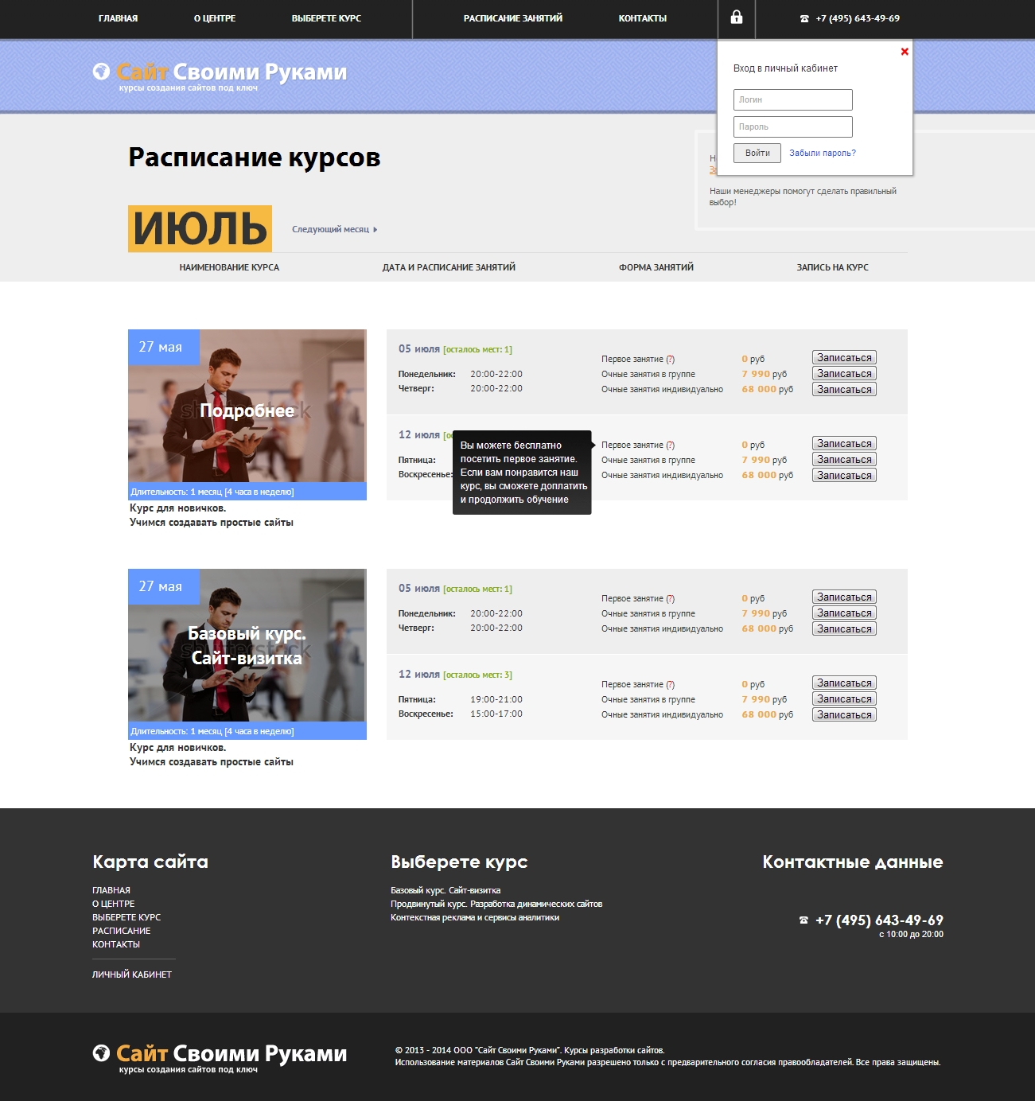Image resolution: width=1035 pixels, height=1101 pixels.
Task: Click the first course's Длительность: 1 месяц bar
Action: coord(247,492)
